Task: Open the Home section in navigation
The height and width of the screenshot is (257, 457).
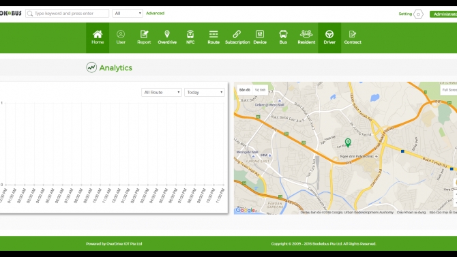Action: (98, 37)
